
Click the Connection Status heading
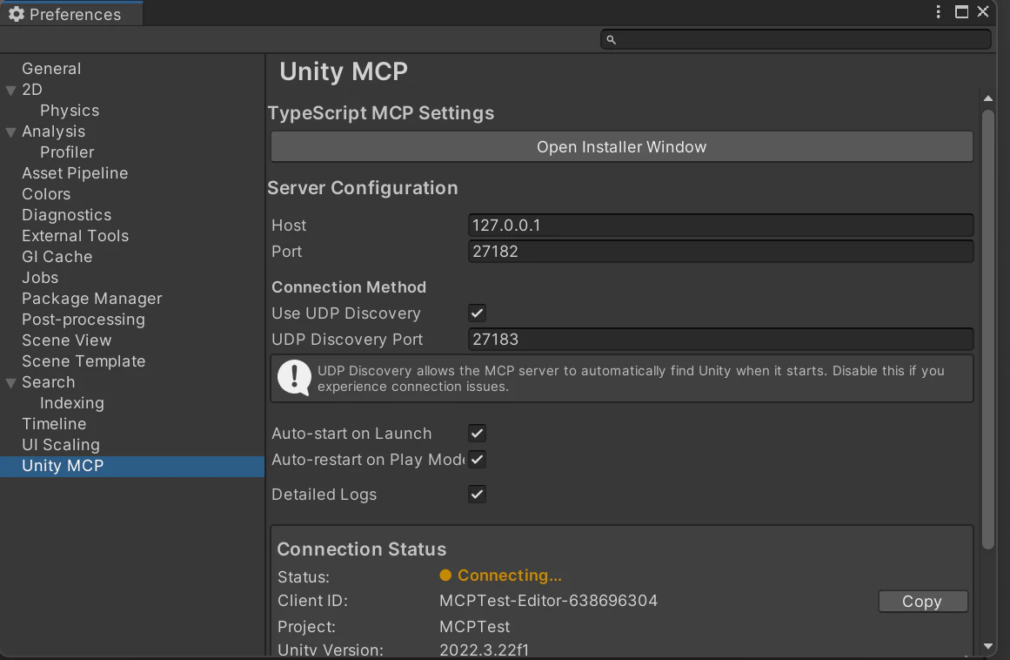click(361, 549)
